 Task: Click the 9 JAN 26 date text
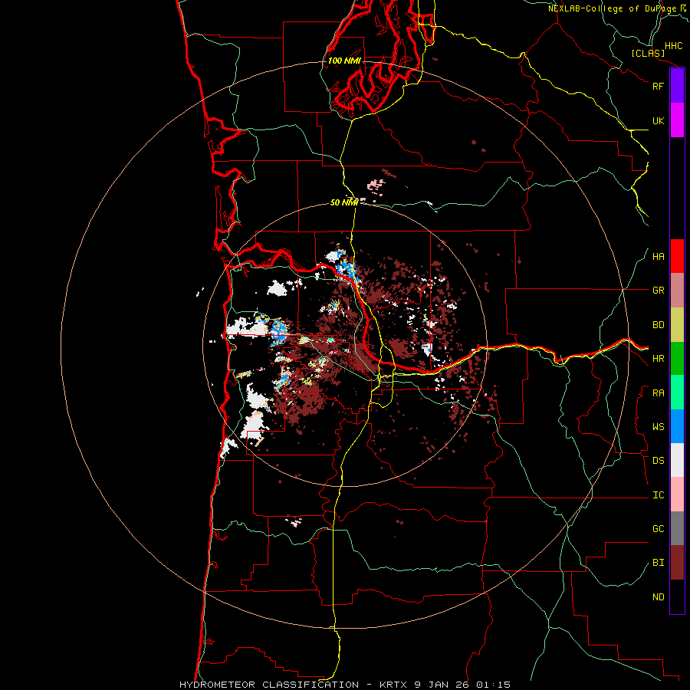(442, 685)
